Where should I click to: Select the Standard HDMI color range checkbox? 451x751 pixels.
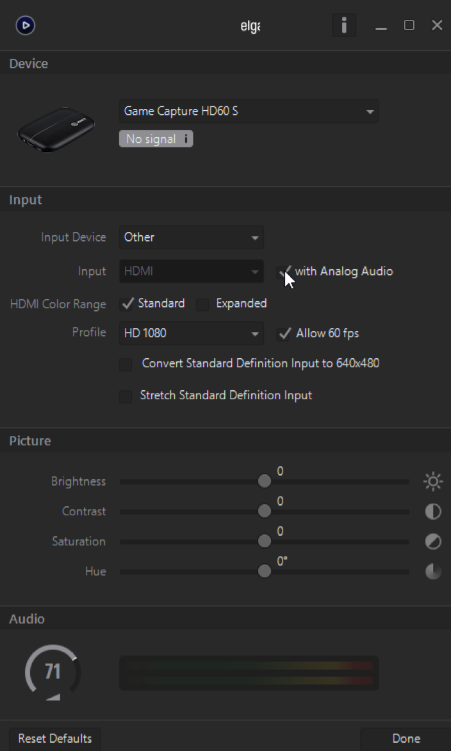pyautogui.click(x=127, y=304)
